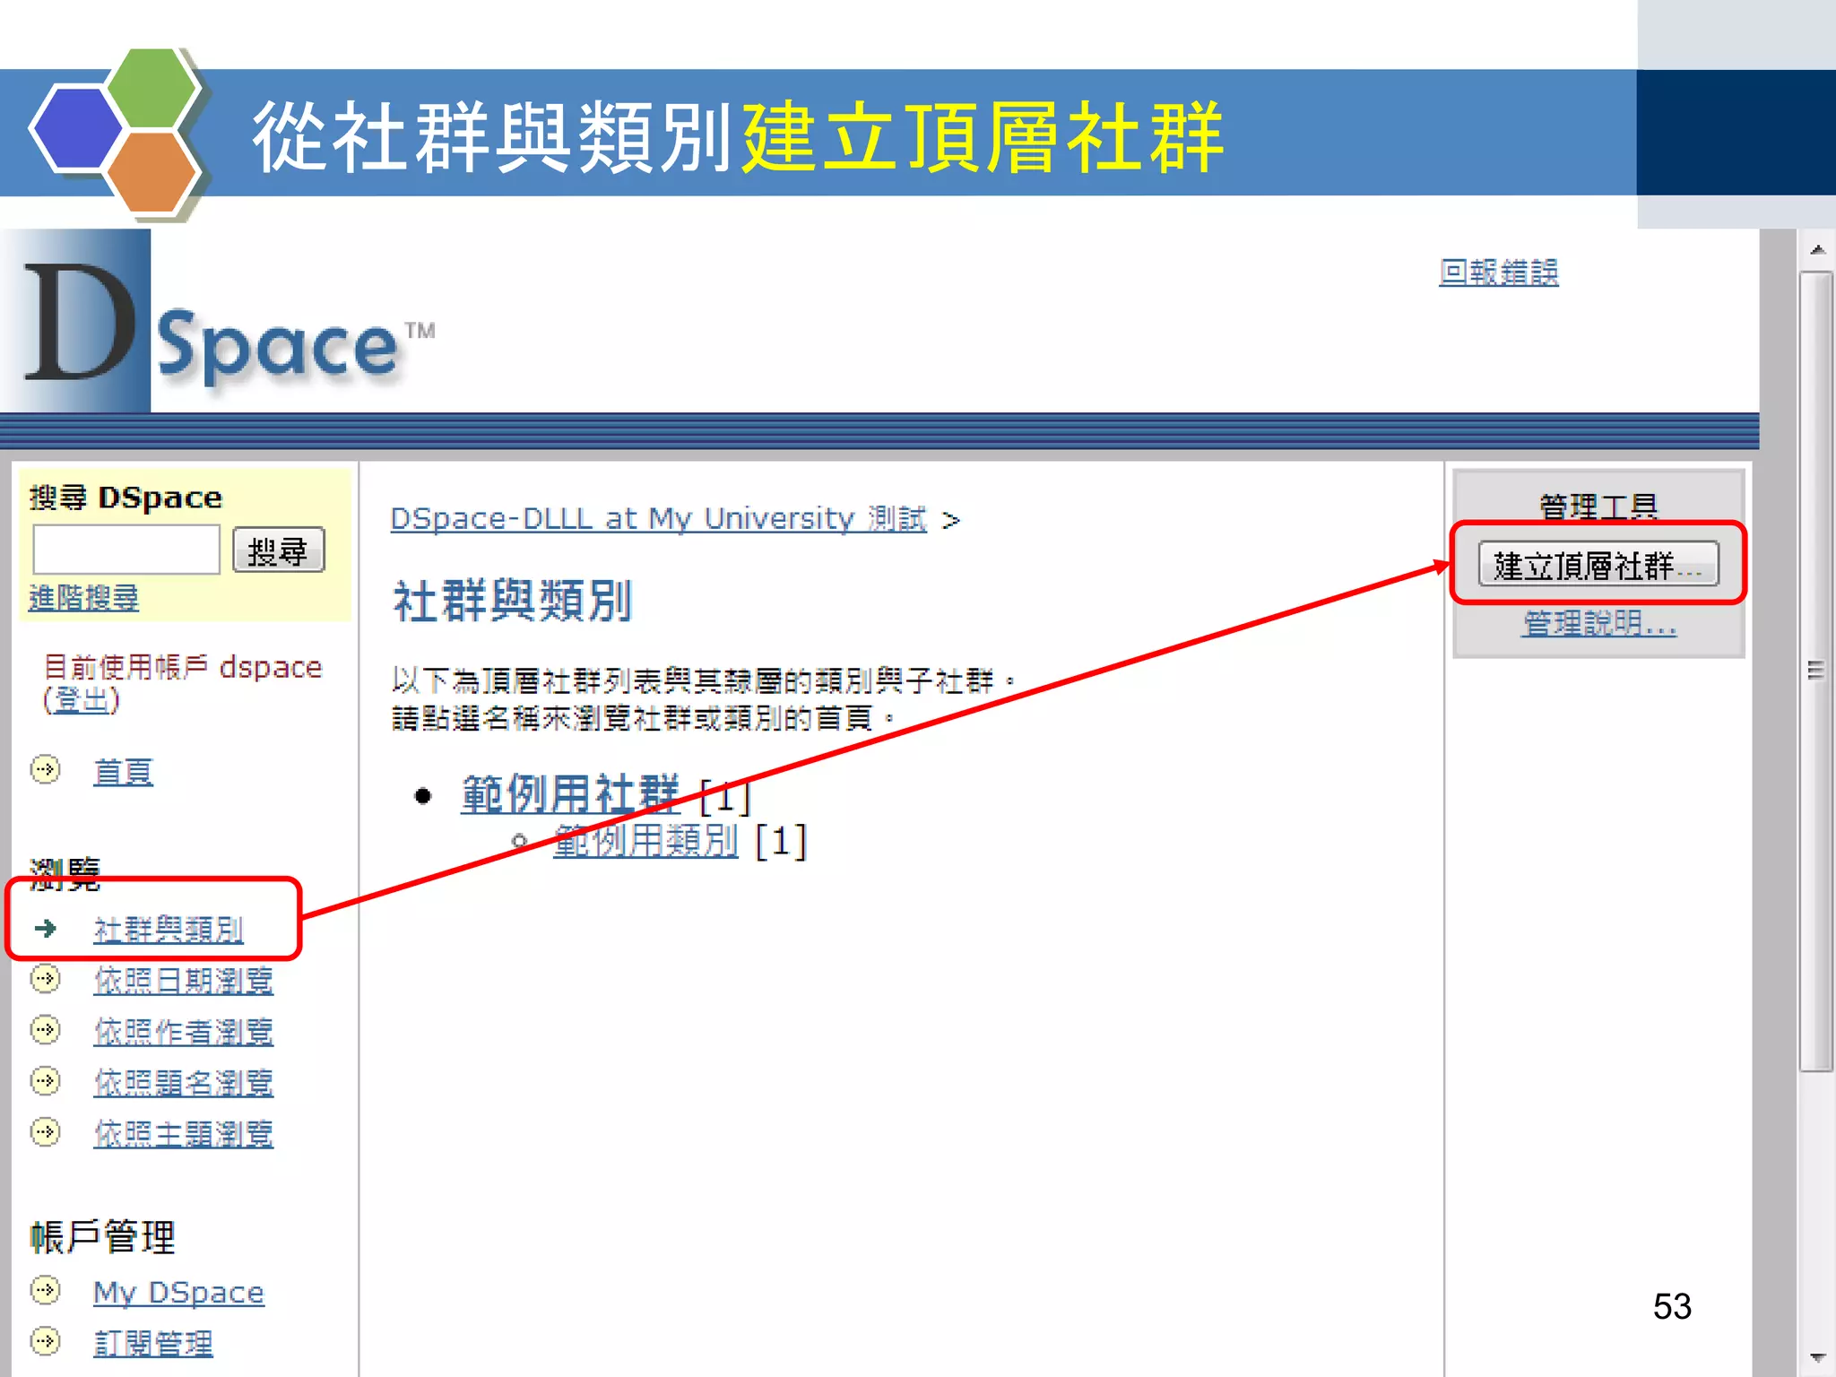Click the DSpace-DLLL at My University breadcrumb
The image size is (1836, 1377).
click(658, 519)
